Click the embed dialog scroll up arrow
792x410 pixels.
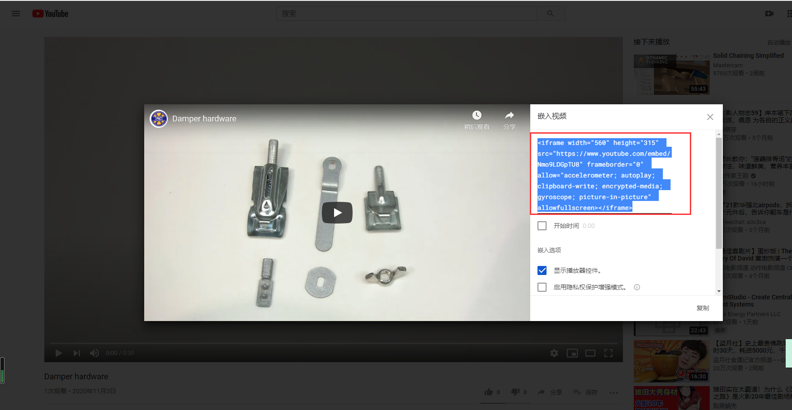(x=719, y=134)
